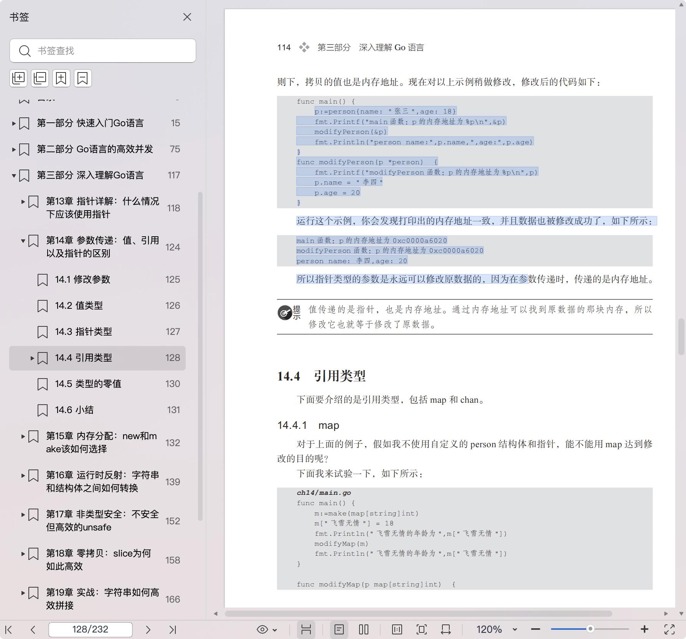Viewport: 686px width, 639px height.
Task: Open 第14章 参数传递 bookmark
Action: point(102,247)
